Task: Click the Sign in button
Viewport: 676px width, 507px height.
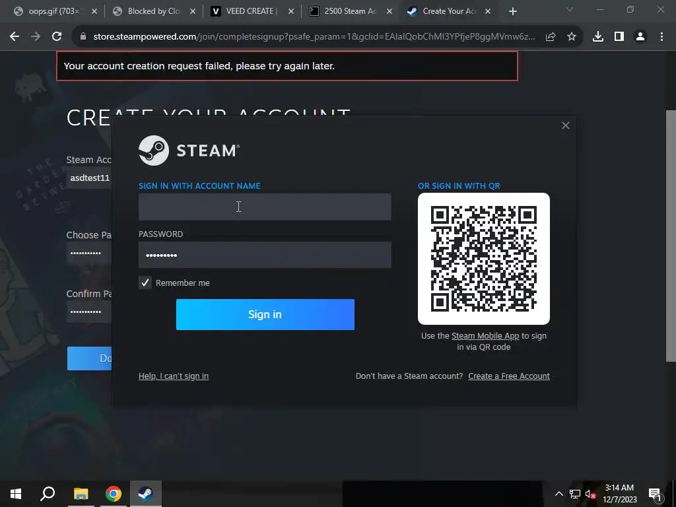Action: (265, 314)
